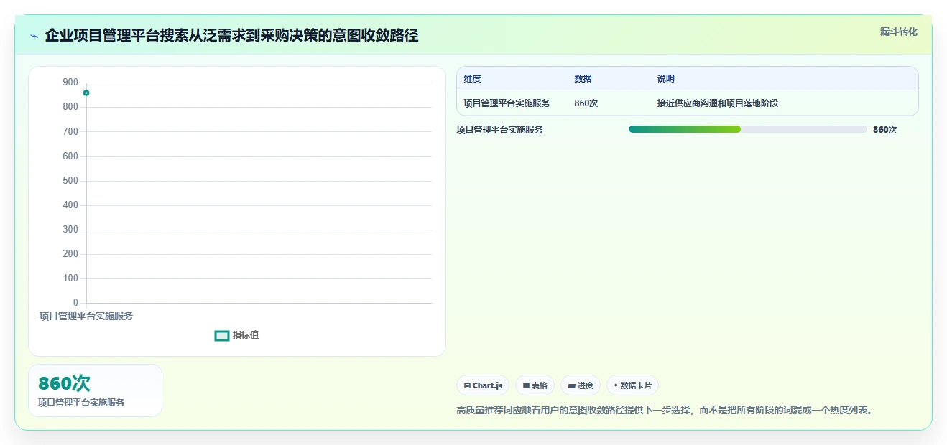This screenshot has height=445, width=947.
Task: Click the 数据卡片 tag chip
Action: [x=632, y=385]
